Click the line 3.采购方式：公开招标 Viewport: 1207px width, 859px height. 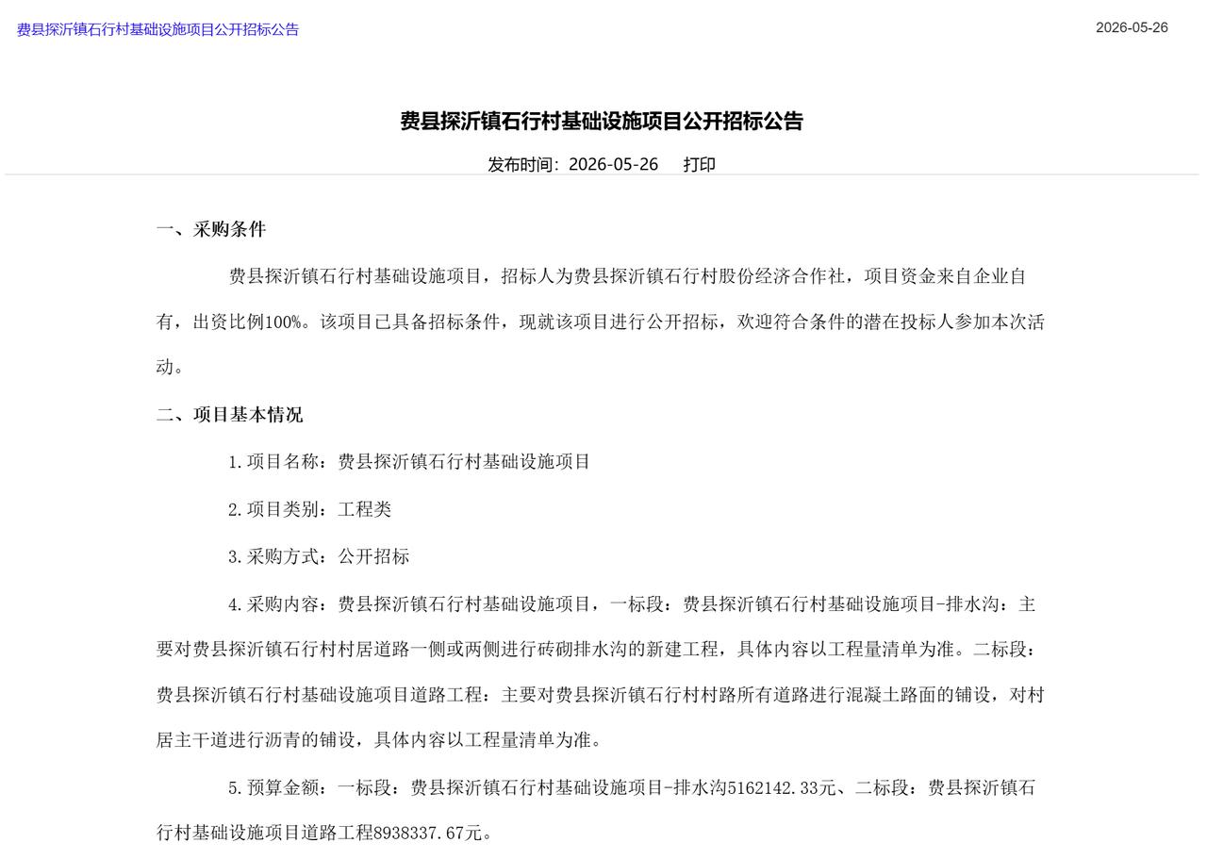319,556
